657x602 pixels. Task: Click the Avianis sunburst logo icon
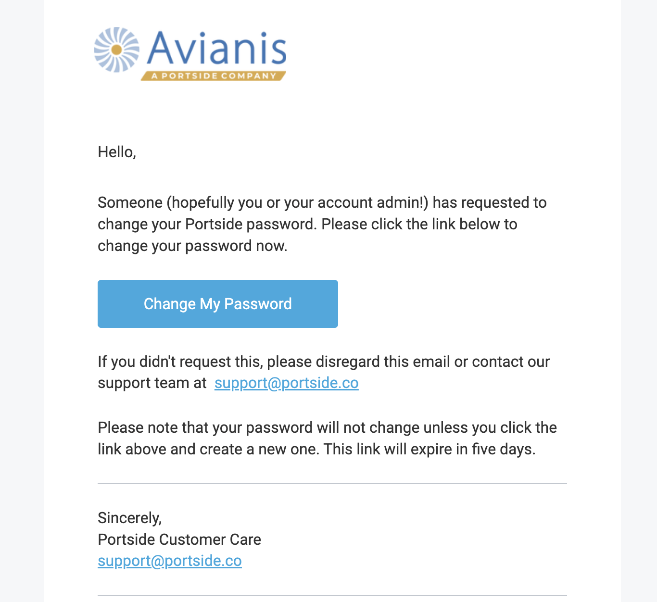(x=116, y=50)
